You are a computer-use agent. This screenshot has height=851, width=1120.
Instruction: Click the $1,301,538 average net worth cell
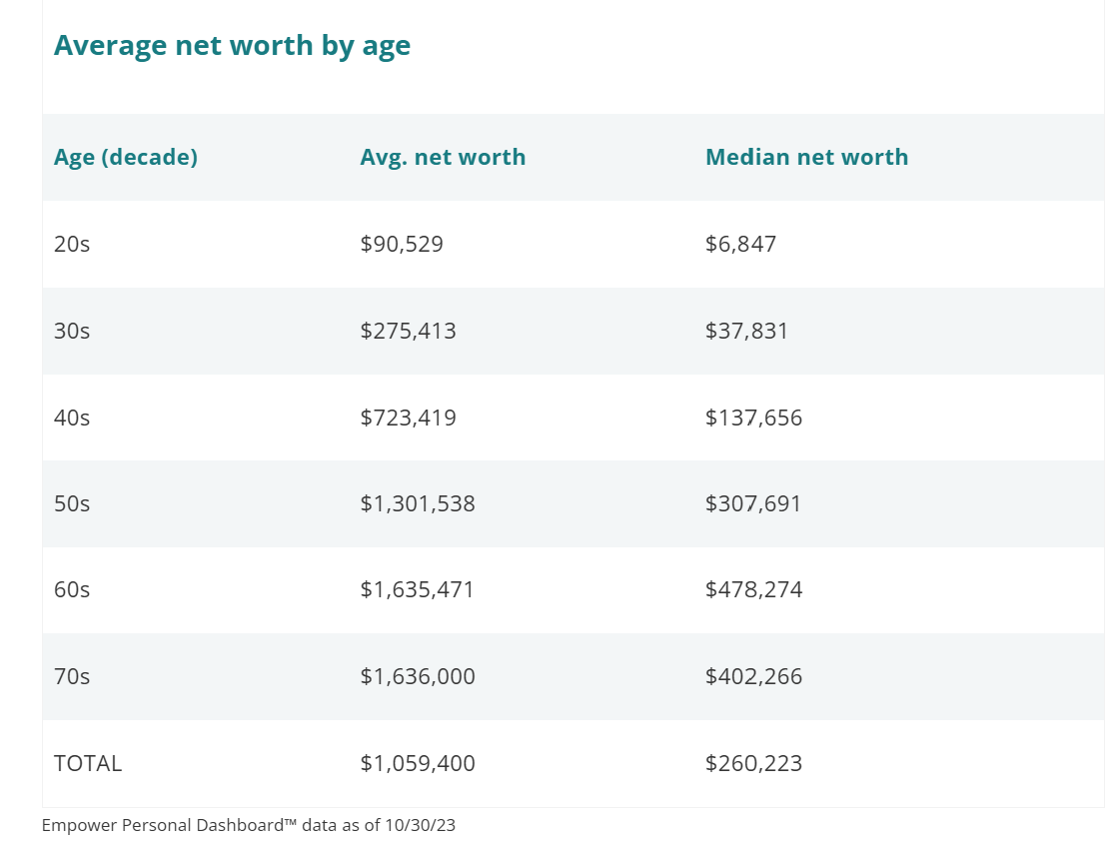click(418, 503)
